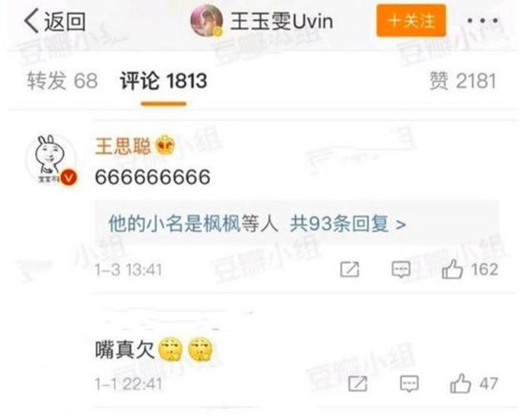The height and width of the screenshot is (415, 532).
Task: Tap the reply bubble icon on 王思聪's comment
Action: pyautogui.click(x=401, y=269)
